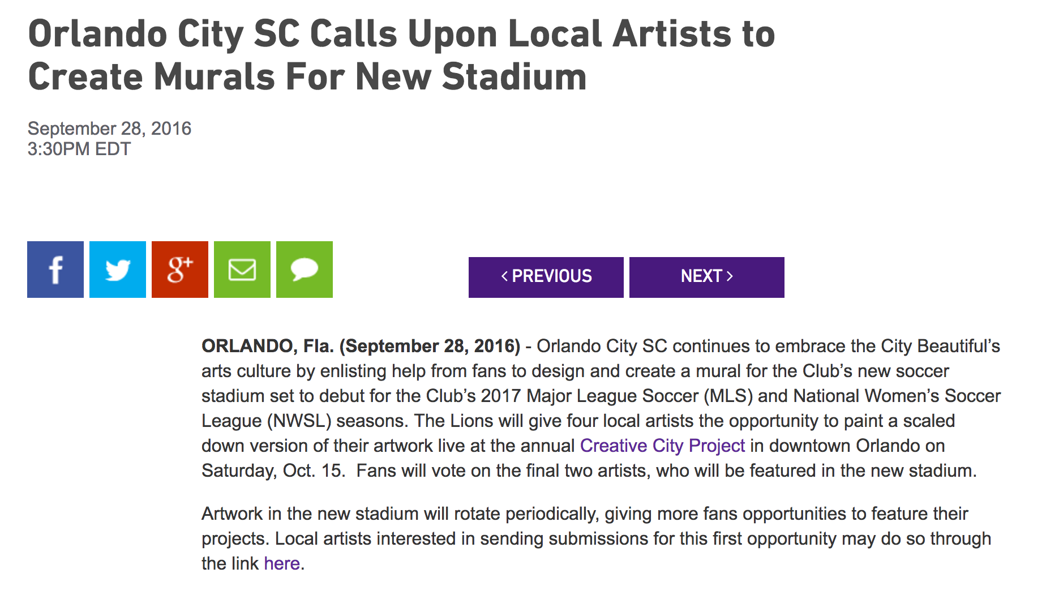Go to the PREVIOUS article
1046x590 pixels.
[x=546, y=277]
